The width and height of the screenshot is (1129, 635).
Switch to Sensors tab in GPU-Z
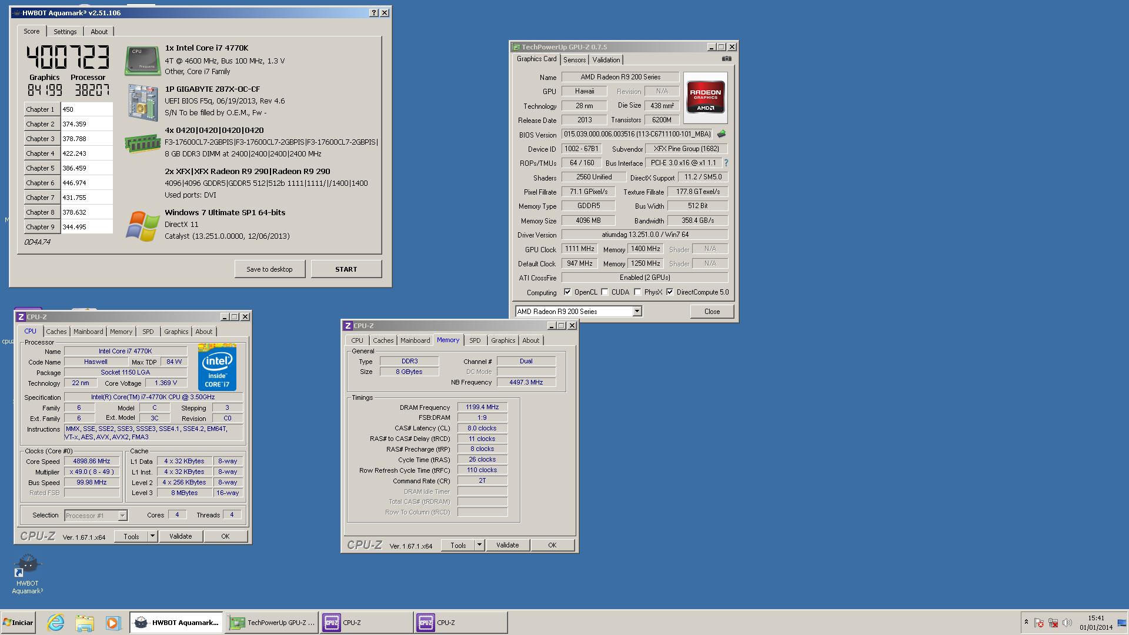tap(574, 60)
